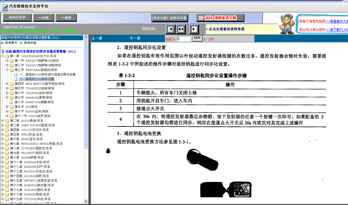Click the page number input field

pyautogui.click(x=184, y=39)
